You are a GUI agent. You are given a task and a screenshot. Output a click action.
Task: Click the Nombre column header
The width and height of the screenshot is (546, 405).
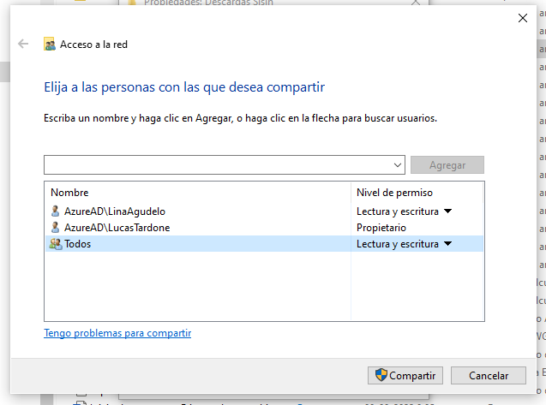tap(69, 193)
